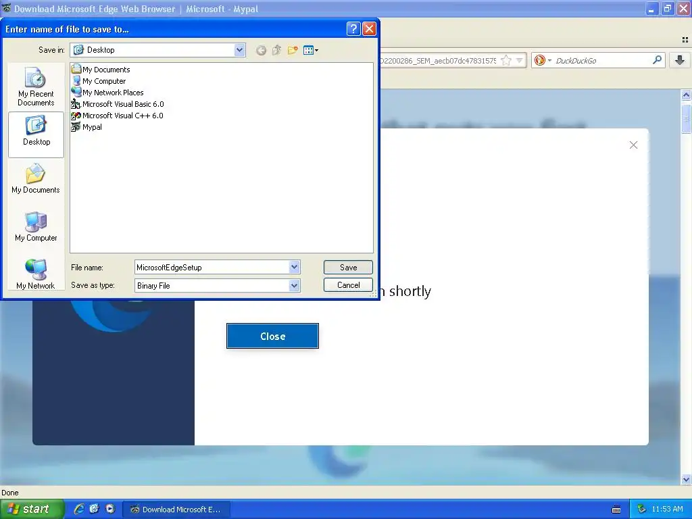Select Microsoft Visual Basic 6.0 shortcut

coord(118,103)
